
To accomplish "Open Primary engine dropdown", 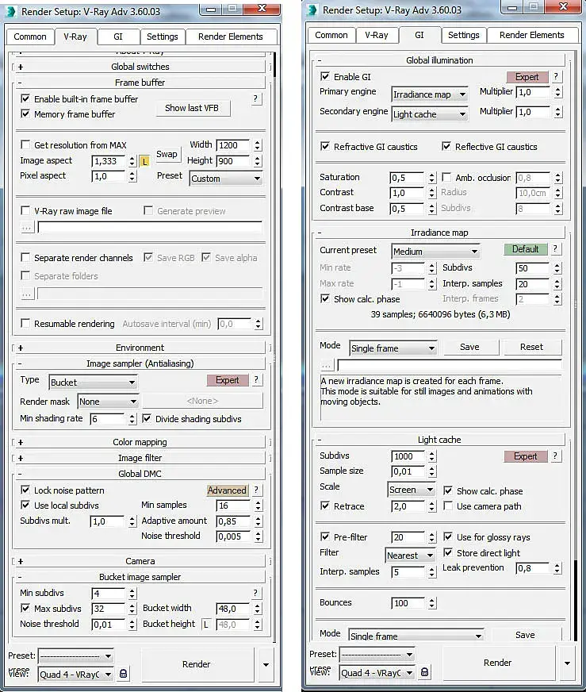I will [x=430, y=94].
